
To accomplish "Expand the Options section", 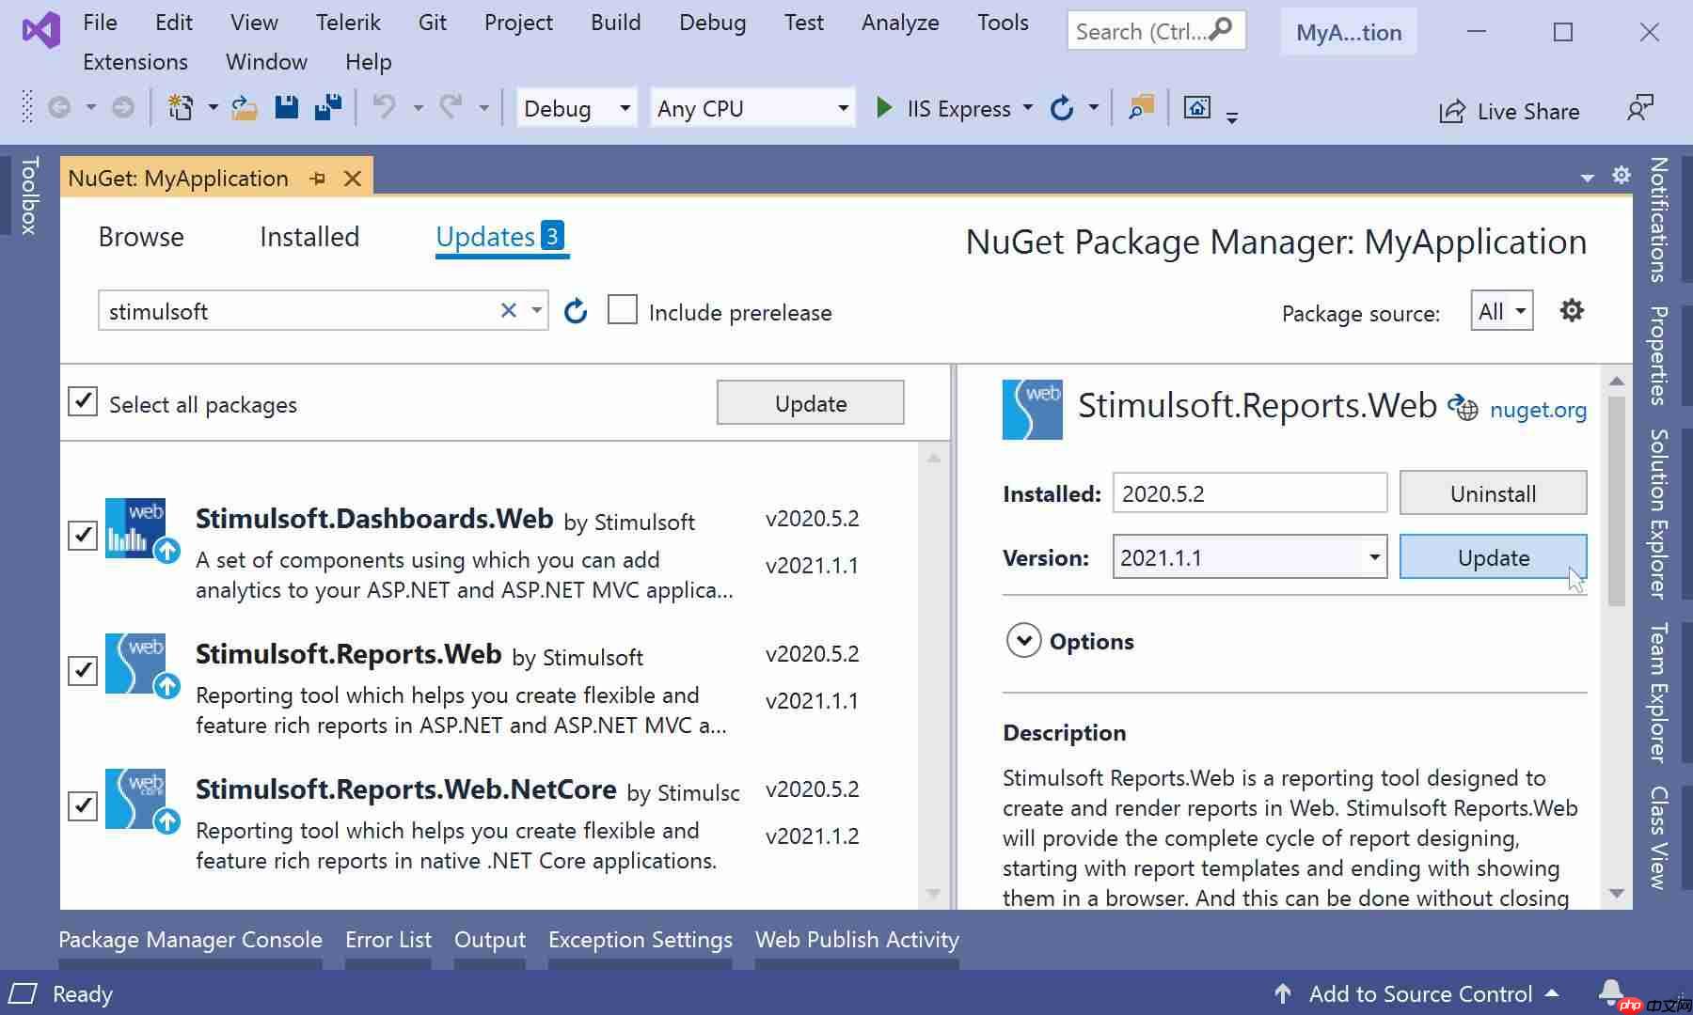I will click(1023, 641).
